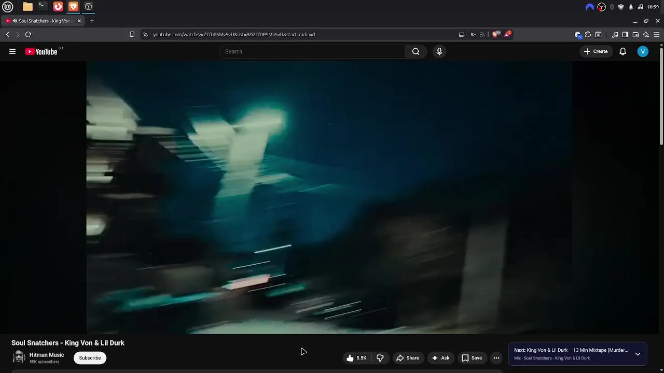Open the Brave media playlist music icon
The height and width of the screenshot is (373, 664).
615,35
